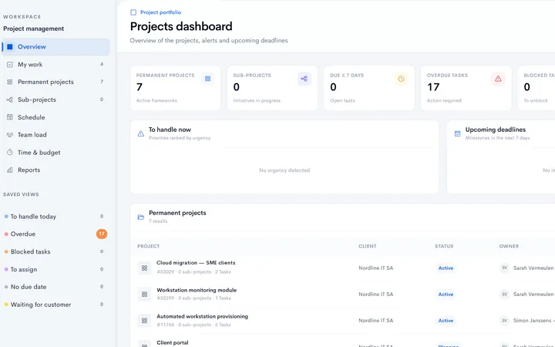This screenshot has width=555, height=347.
Task: Click the clock icon on Due ≤ 7 days card
Action: click(x=401, y=79)
